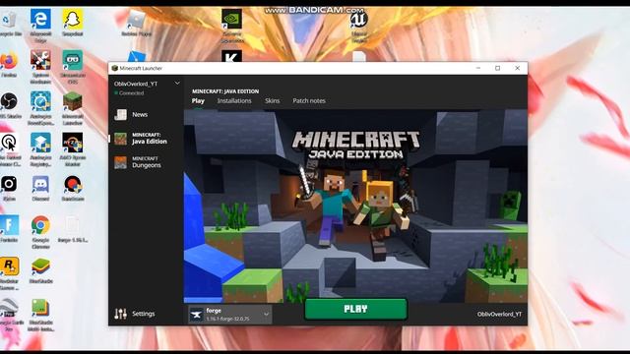The image size is (630, 354).
Task: Open the Skins tab
Action: click(272, 100)
